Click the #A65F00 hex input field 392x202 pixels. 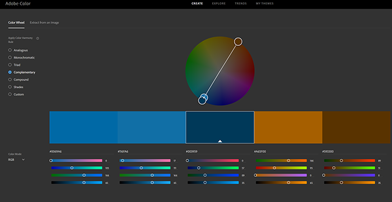point(286,152)
